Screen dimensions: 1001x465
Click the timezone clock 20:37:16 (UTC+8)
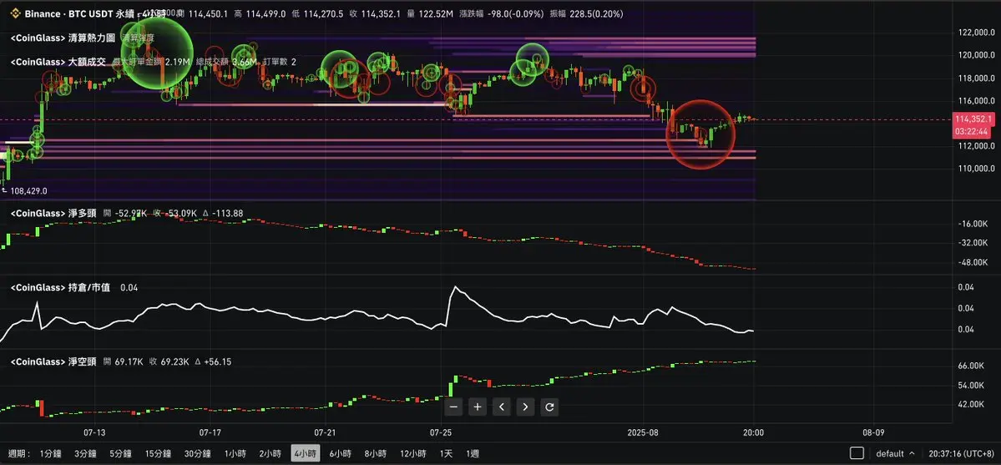point(961,453)
